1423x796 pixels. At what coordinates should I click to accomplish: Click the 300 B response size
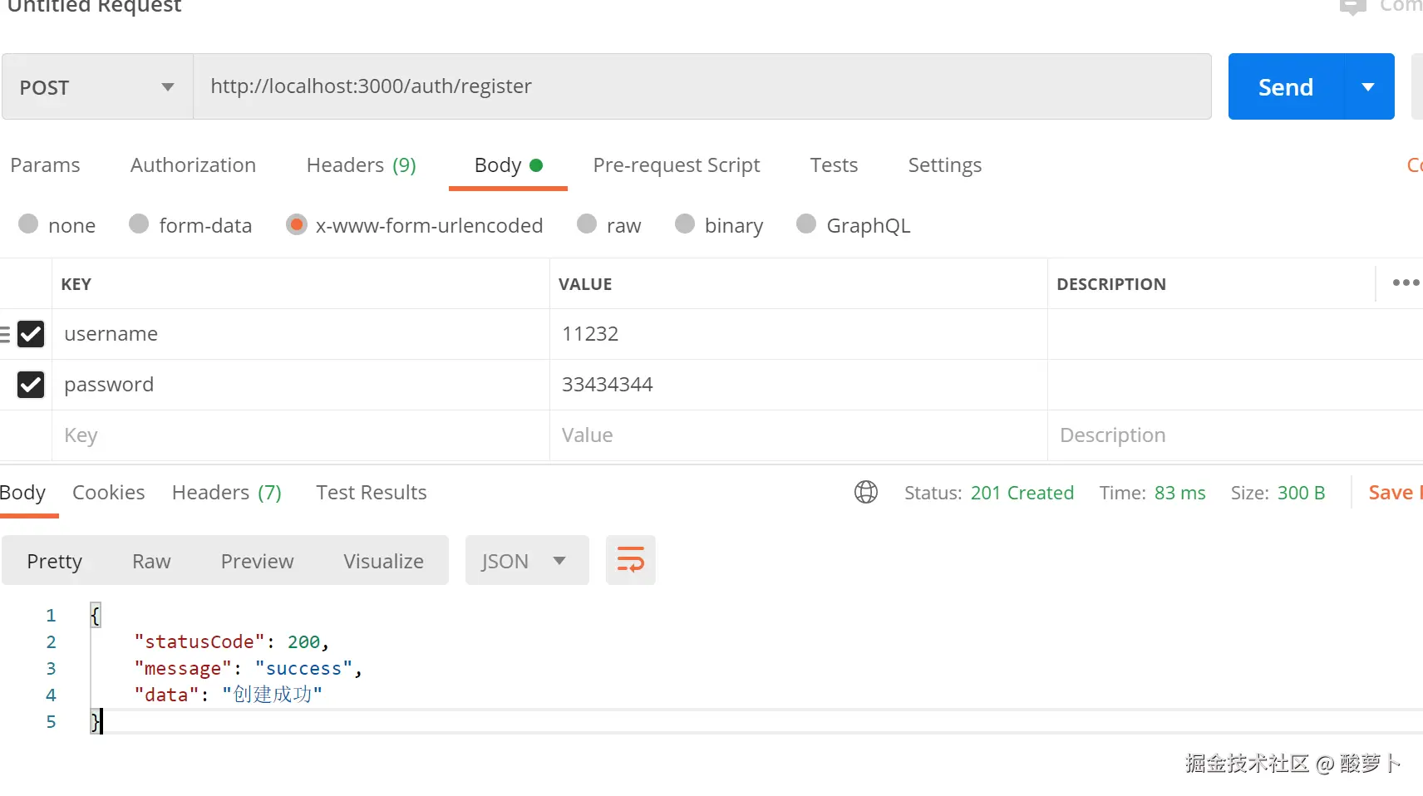coord(1301,493)
